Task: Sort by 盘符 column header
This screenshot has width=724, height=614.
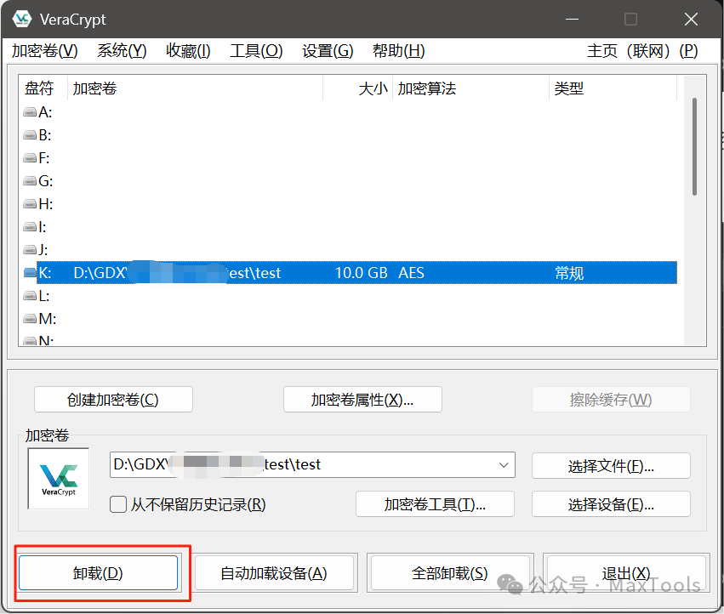Action: (x=43, y=88)
